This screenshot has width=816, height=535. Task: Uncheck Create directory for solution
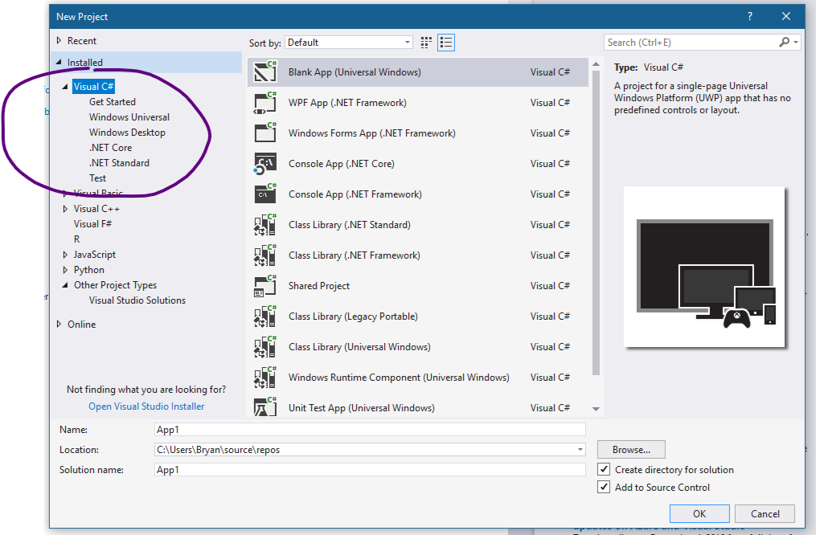click(x=603, y=469)
